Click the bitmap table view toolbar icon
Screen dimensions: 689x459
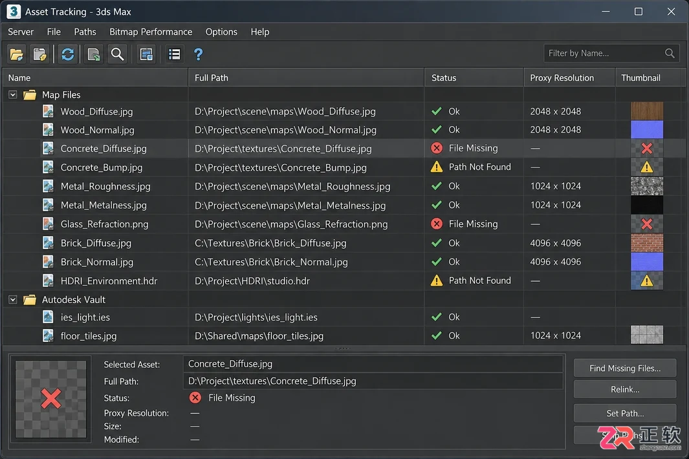coord(146,54)
